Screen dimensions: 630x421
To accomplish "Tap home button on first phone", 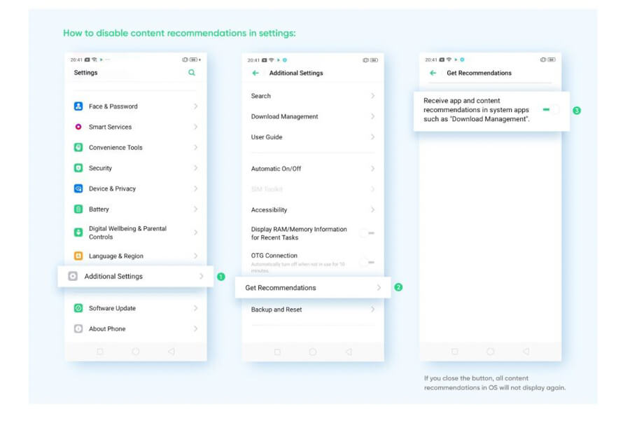I will pos(136,352).
